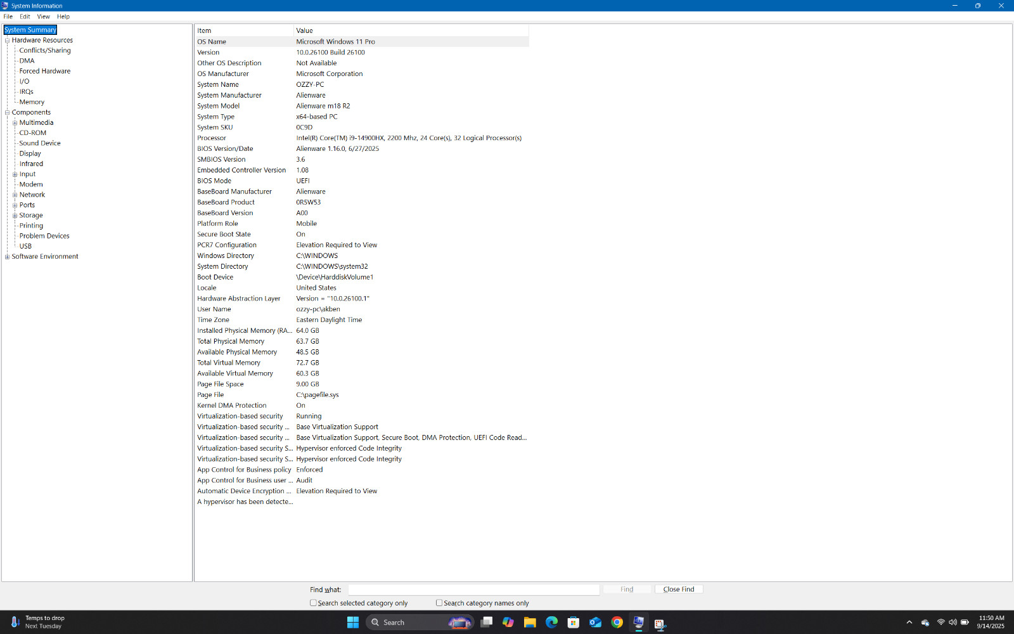Click the System Information taskbar icon
1014x634 pixels.
point(638,623)
